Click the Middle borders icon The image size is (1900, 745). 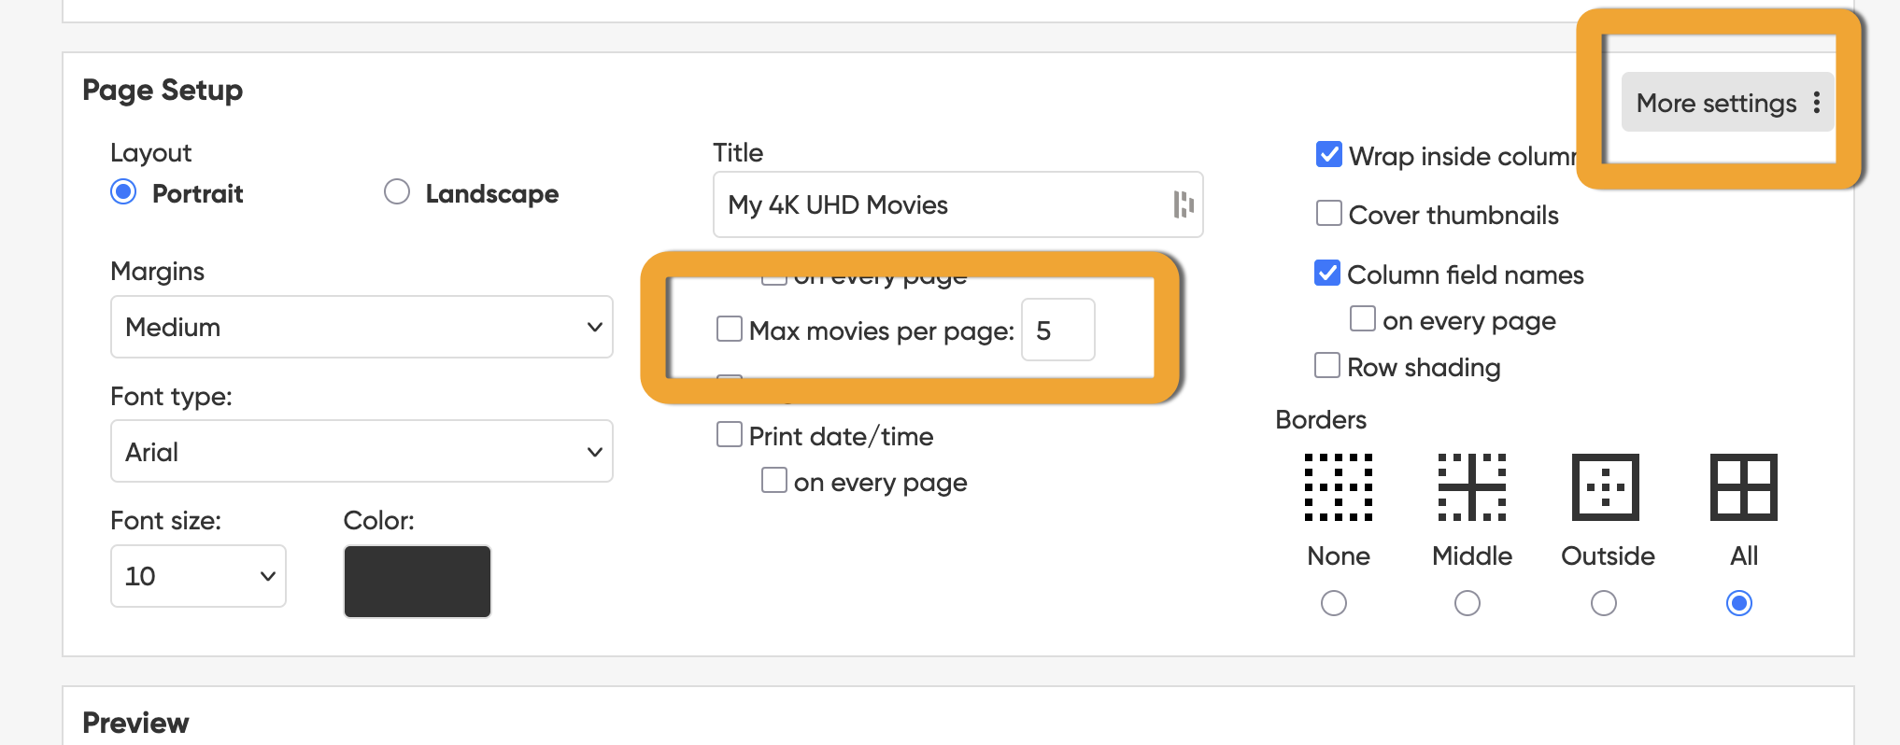click(1471, 486)
